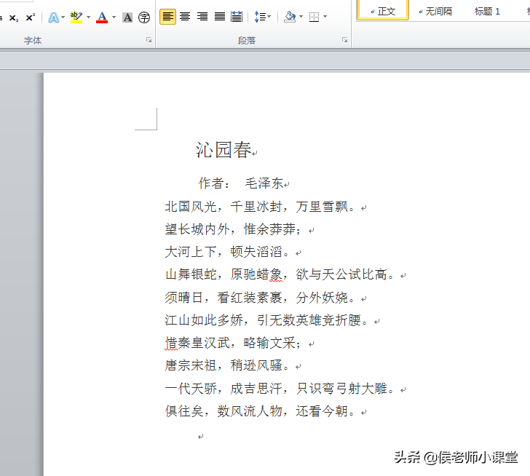Open shading color dropdown arrow
Screen dimensions: 530x476
click(301, 16)
